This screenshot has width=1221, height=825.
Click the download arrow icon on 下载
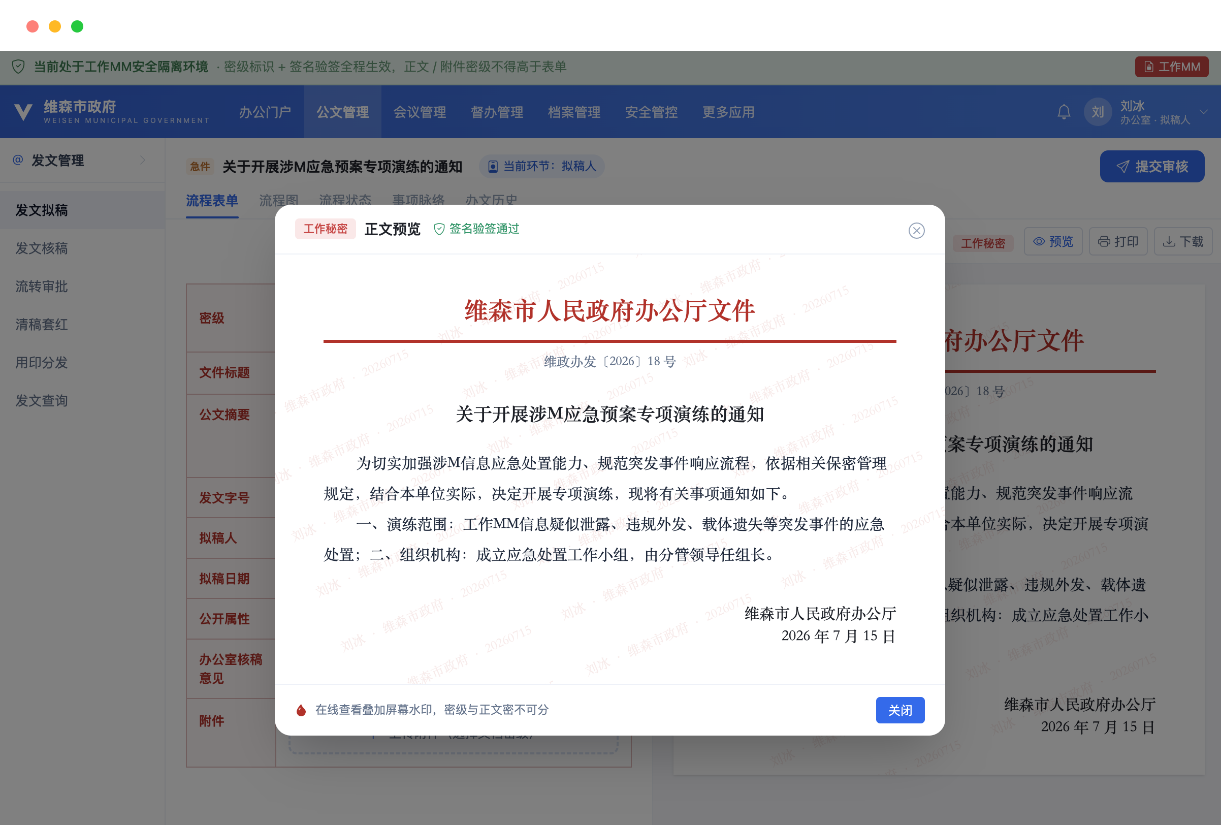[1169, 242]
